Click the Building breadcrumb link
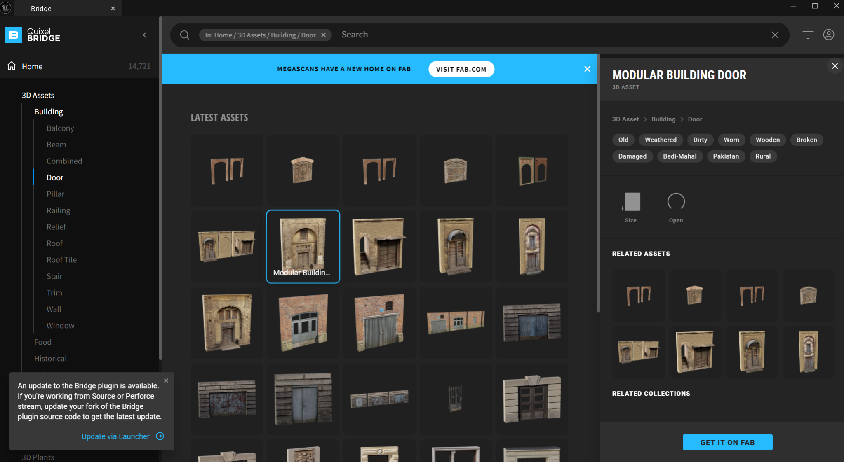844x462 pixels. 663,119
